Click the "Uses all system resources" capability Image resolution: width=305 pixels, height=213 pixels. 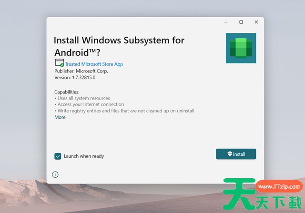83,98
